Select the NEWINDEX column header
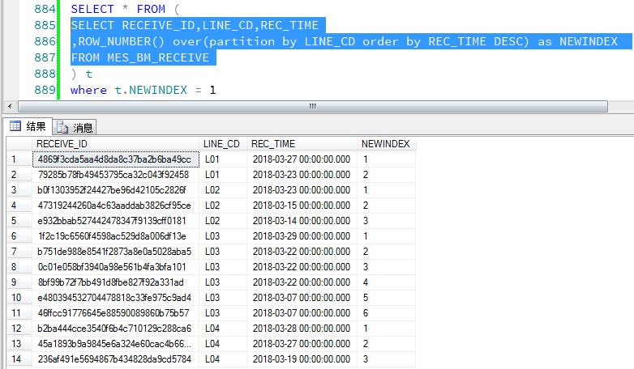This screenshot has height=369, width=634. 386,144
